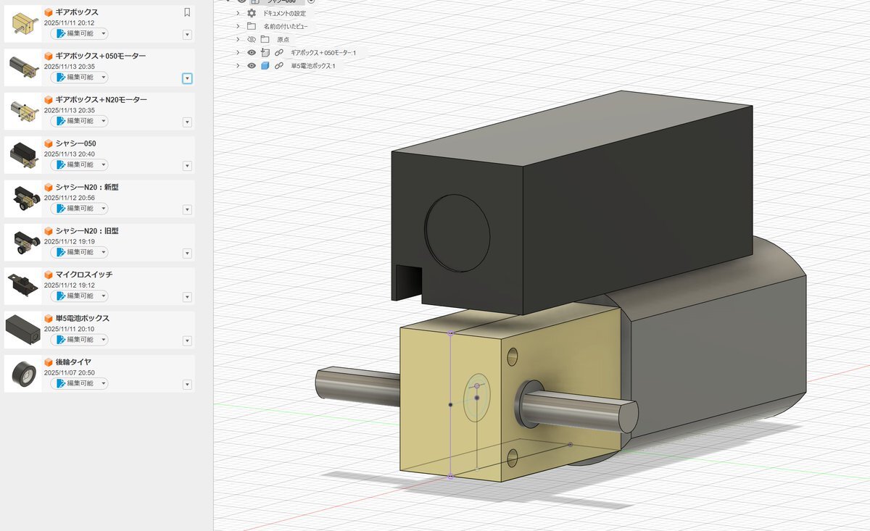Image resolution: width=870 pixels, height=531 pixels.
Task: Open the 後輪タイヤ design by its title
Action: (73, 362)
